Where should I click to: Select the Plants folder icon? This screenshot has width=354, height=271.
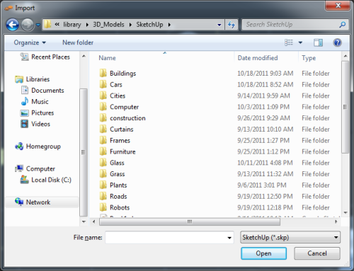click(x=103, y=185)
